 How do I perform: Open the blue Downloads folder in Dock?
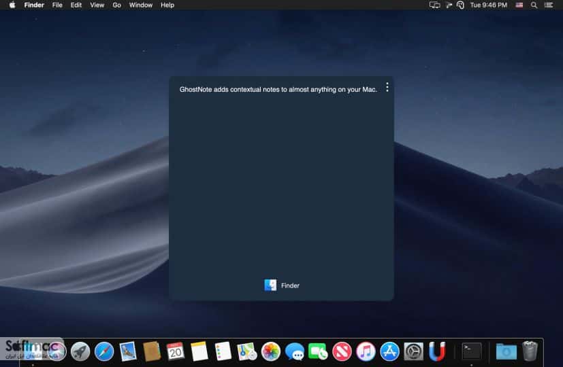506,351
